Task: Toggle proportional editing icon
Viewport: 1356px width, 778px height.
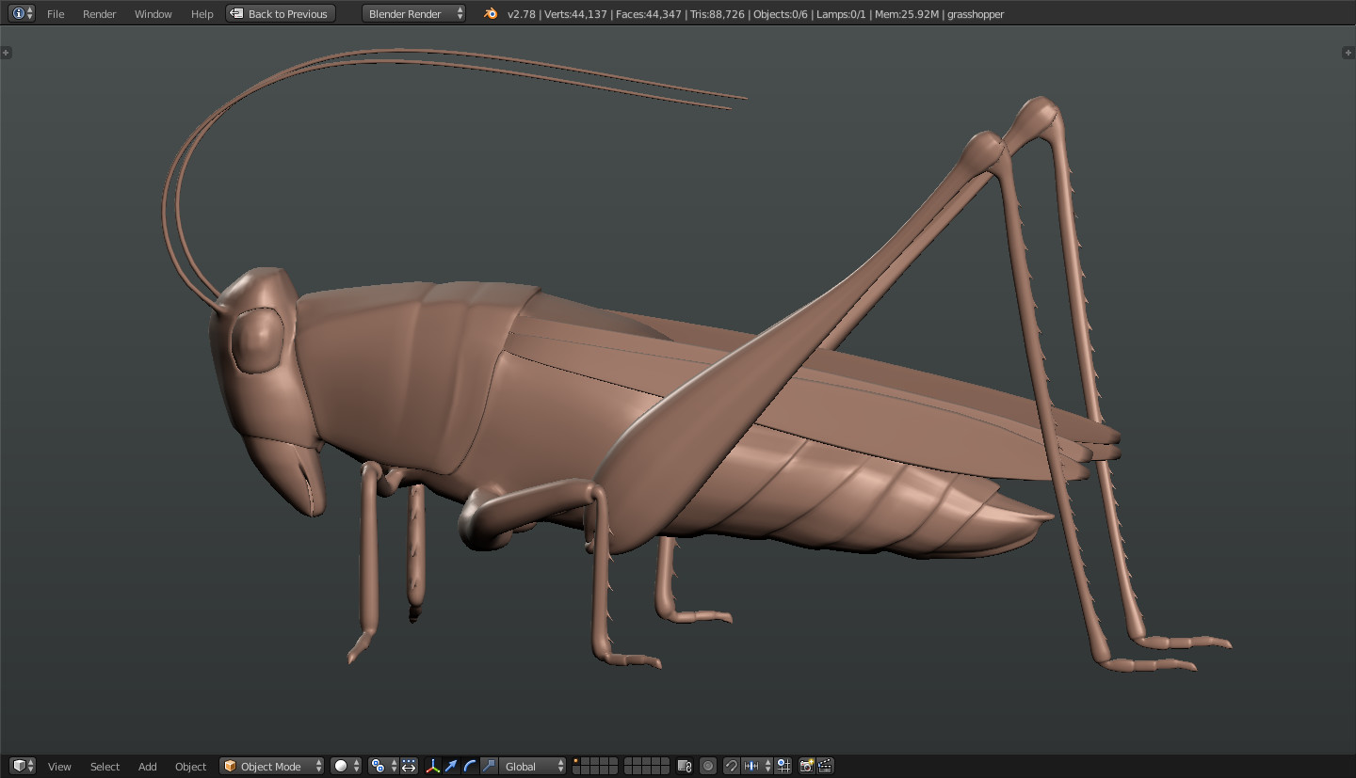Action: [x=708, y=766]
